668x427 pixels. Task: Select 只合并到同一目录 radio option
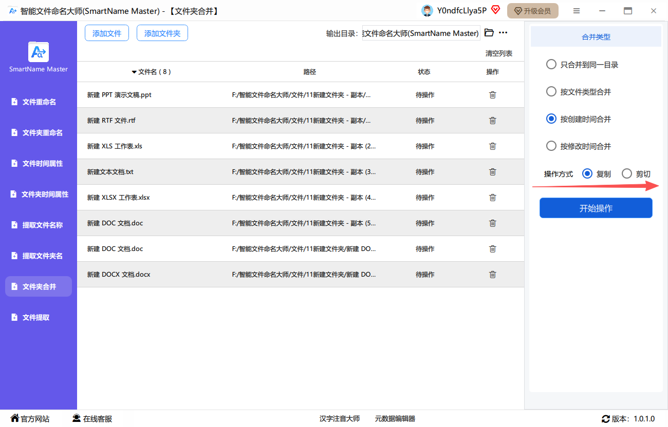click(x=551, y=65)
